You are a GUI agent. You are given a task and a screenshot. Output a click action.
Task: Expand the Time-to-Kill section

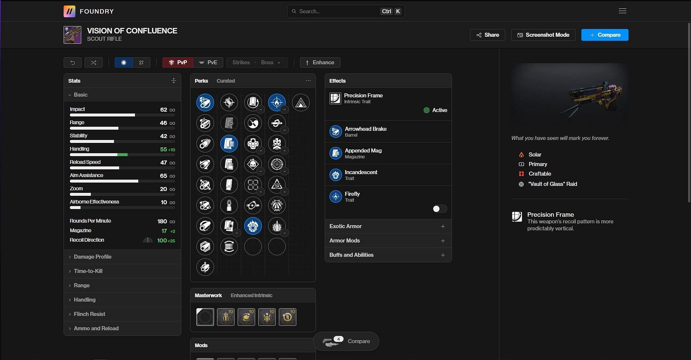122,271
